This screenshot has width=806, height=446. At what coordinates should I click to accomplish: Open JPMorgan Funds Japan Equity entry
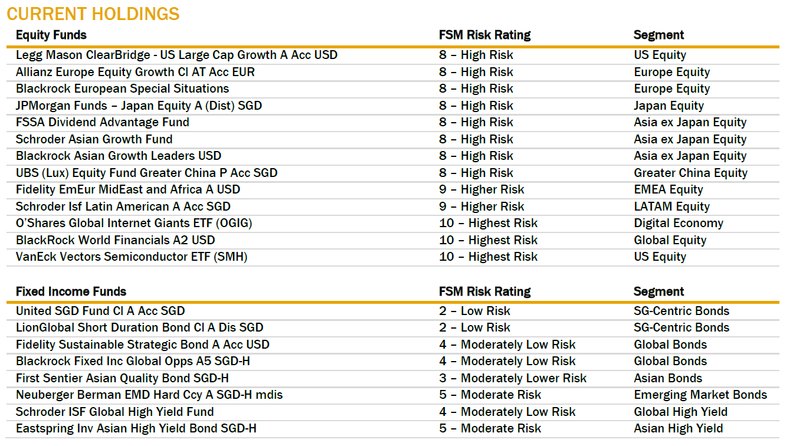[x=139, y=106]
